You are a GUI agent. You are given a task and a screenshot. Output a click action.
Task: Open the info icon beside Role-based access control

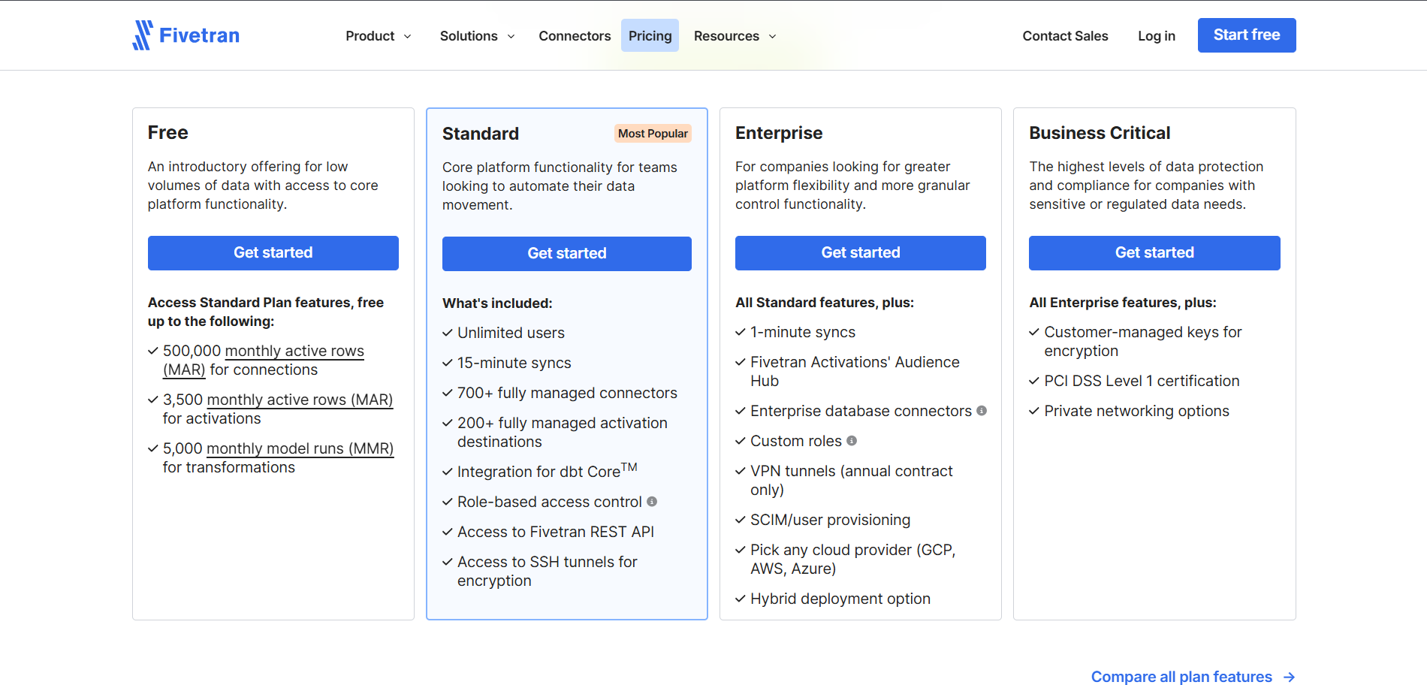tap(652, 502)
